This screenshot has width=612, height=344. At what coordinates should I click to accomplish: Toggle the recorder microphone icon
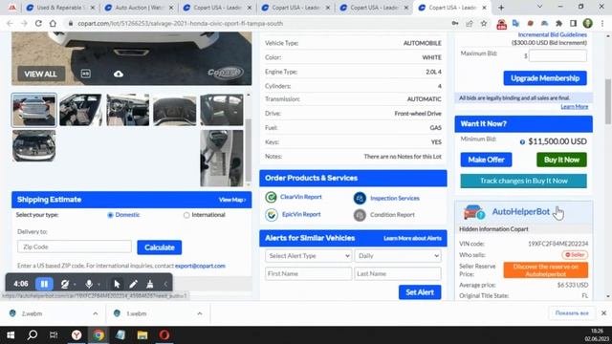89,284
